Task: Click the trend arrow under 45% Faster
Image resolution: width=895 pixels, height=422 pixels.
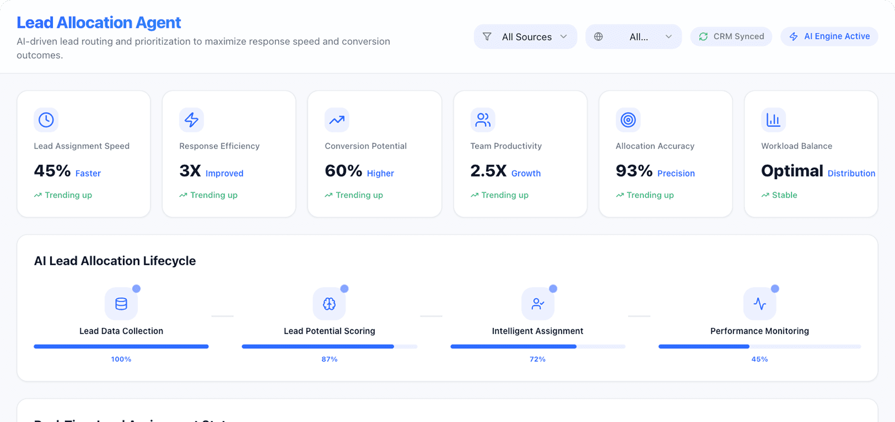Action: pyautogui.click(x=38, y=195)
